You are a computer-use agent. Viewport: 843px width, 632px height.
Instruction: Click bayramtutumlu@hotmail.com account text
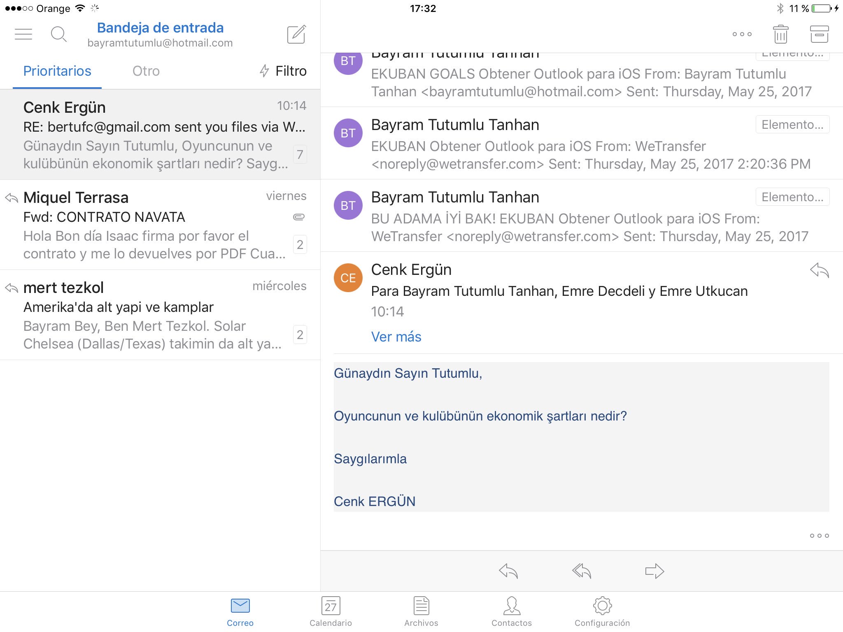tap(160, 43)
